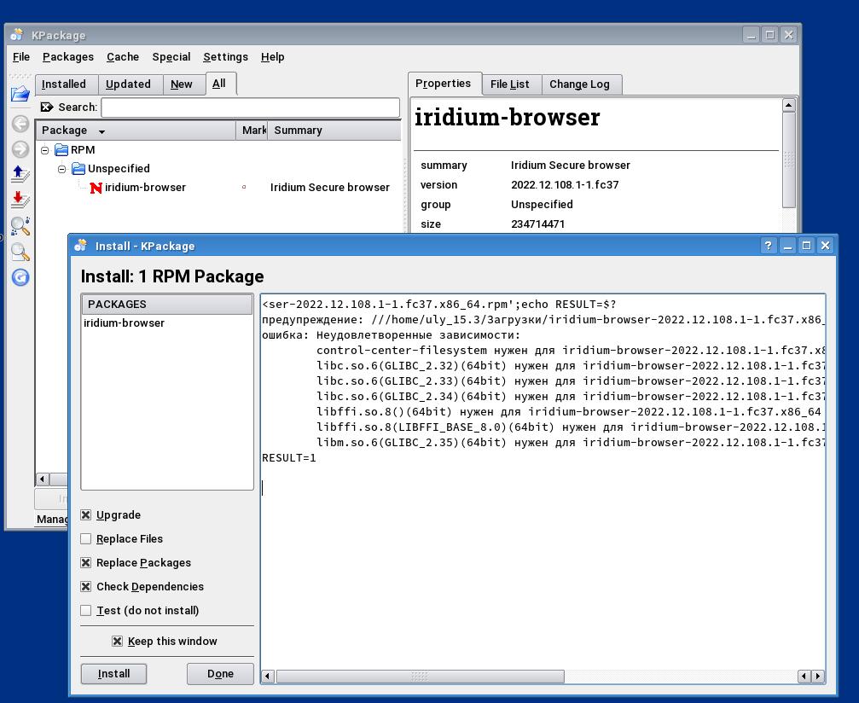Open the Settings menu
The image size is (859, 703).
[225, 57]
